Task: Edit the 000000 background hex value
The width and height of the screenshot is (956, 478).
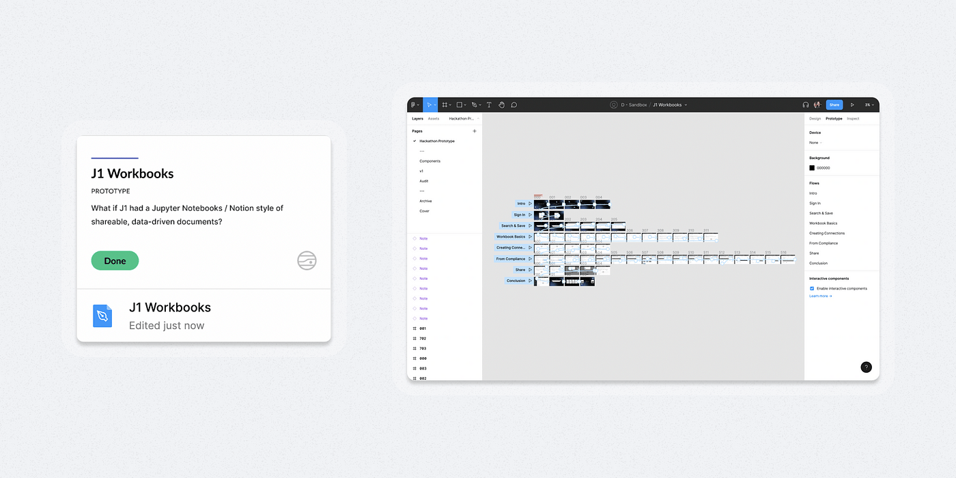Action: coord(824,167)
